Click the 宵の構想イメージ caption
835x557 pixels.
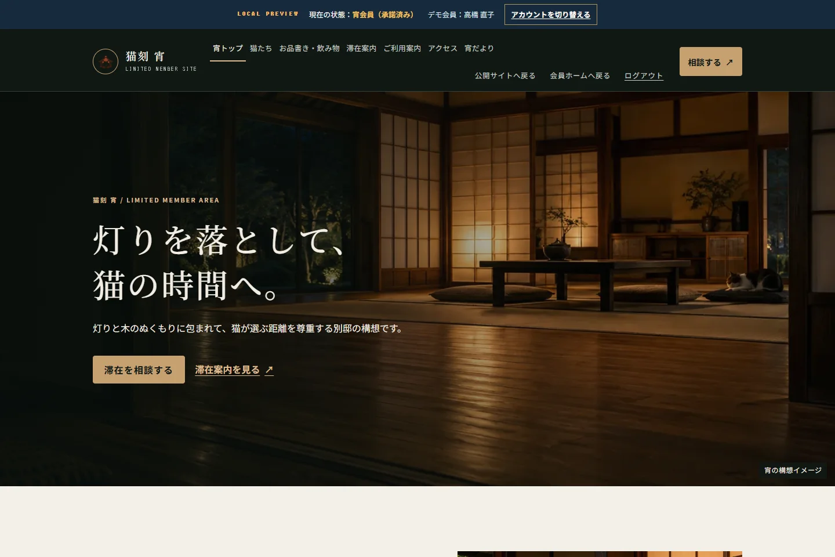point(793,471)
